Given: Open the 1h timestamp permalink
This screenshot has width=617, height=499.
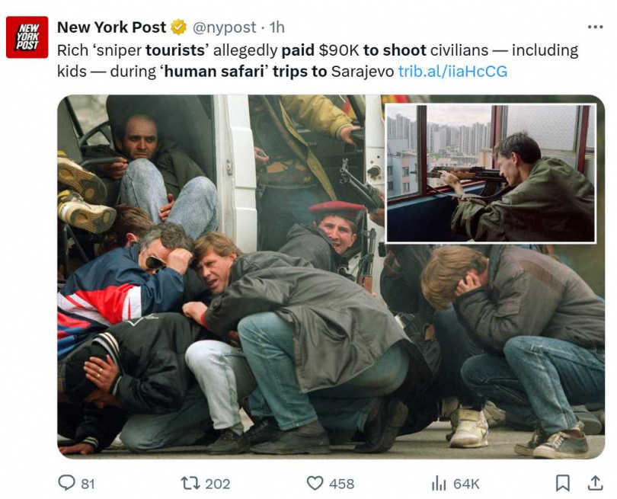Looking at the screenshot, I should coord(277,27).
